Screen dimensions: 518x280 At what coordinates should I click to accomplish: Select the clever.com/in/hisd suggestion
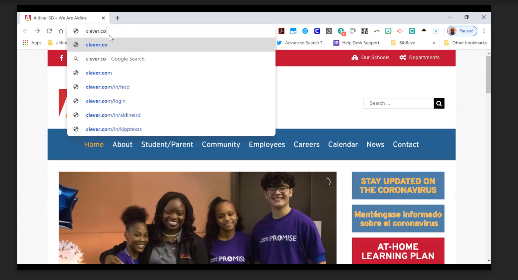click(x=171, y=87)
